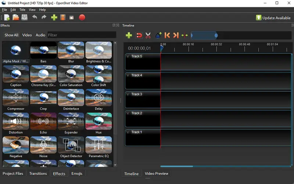Viewport: 294px width, 184px height.
Task: Filter effects by Video
Action: (x=27, y=35)
